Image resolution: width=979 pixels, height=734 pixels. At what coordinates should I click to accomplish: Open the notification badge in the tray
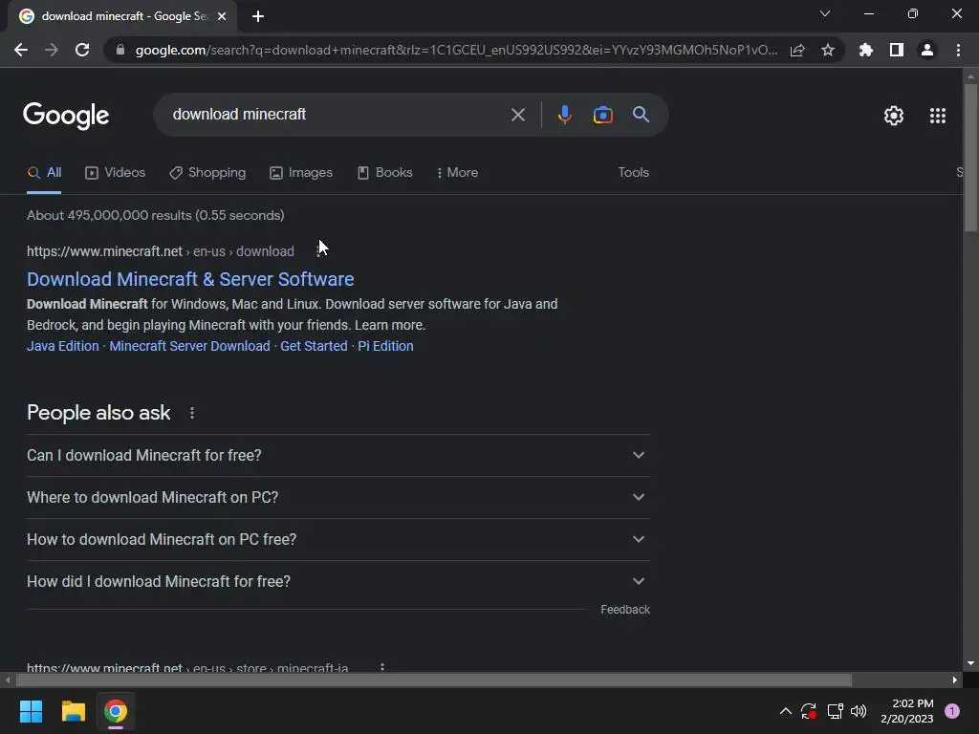tap(951, 711)
